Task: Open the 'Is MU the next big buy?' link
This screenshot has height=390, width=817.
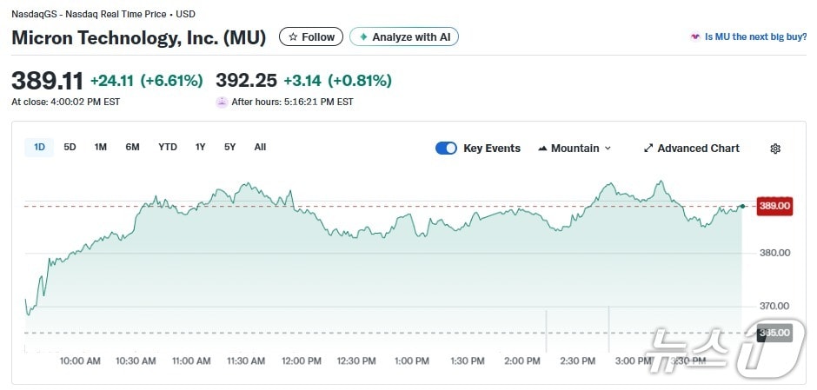Action: coord(754,37)
